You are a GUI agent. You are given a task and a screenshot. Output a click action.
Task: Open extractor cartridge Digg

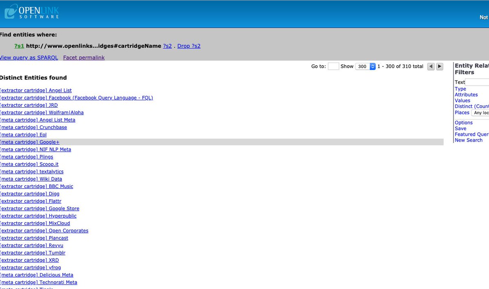[x=29, y=194]
